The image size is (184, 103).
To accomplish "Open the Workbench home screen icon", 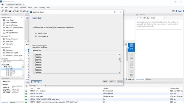I will click(x=3, y=5).
